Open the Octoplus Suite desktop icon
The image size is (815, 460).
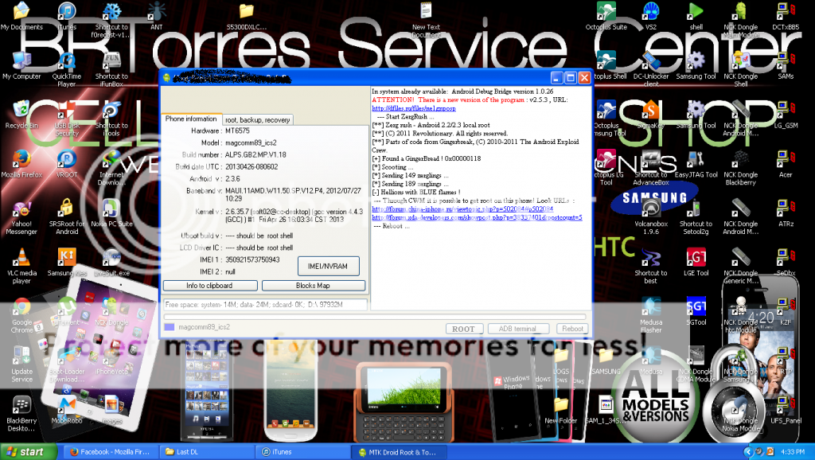click(606, 12)
